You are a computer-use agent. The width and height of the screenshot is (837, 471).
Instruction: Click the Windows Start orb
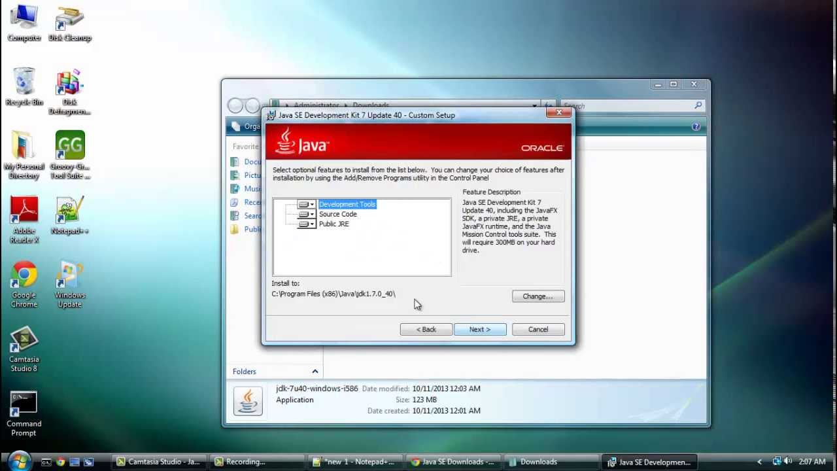point(18,461)
